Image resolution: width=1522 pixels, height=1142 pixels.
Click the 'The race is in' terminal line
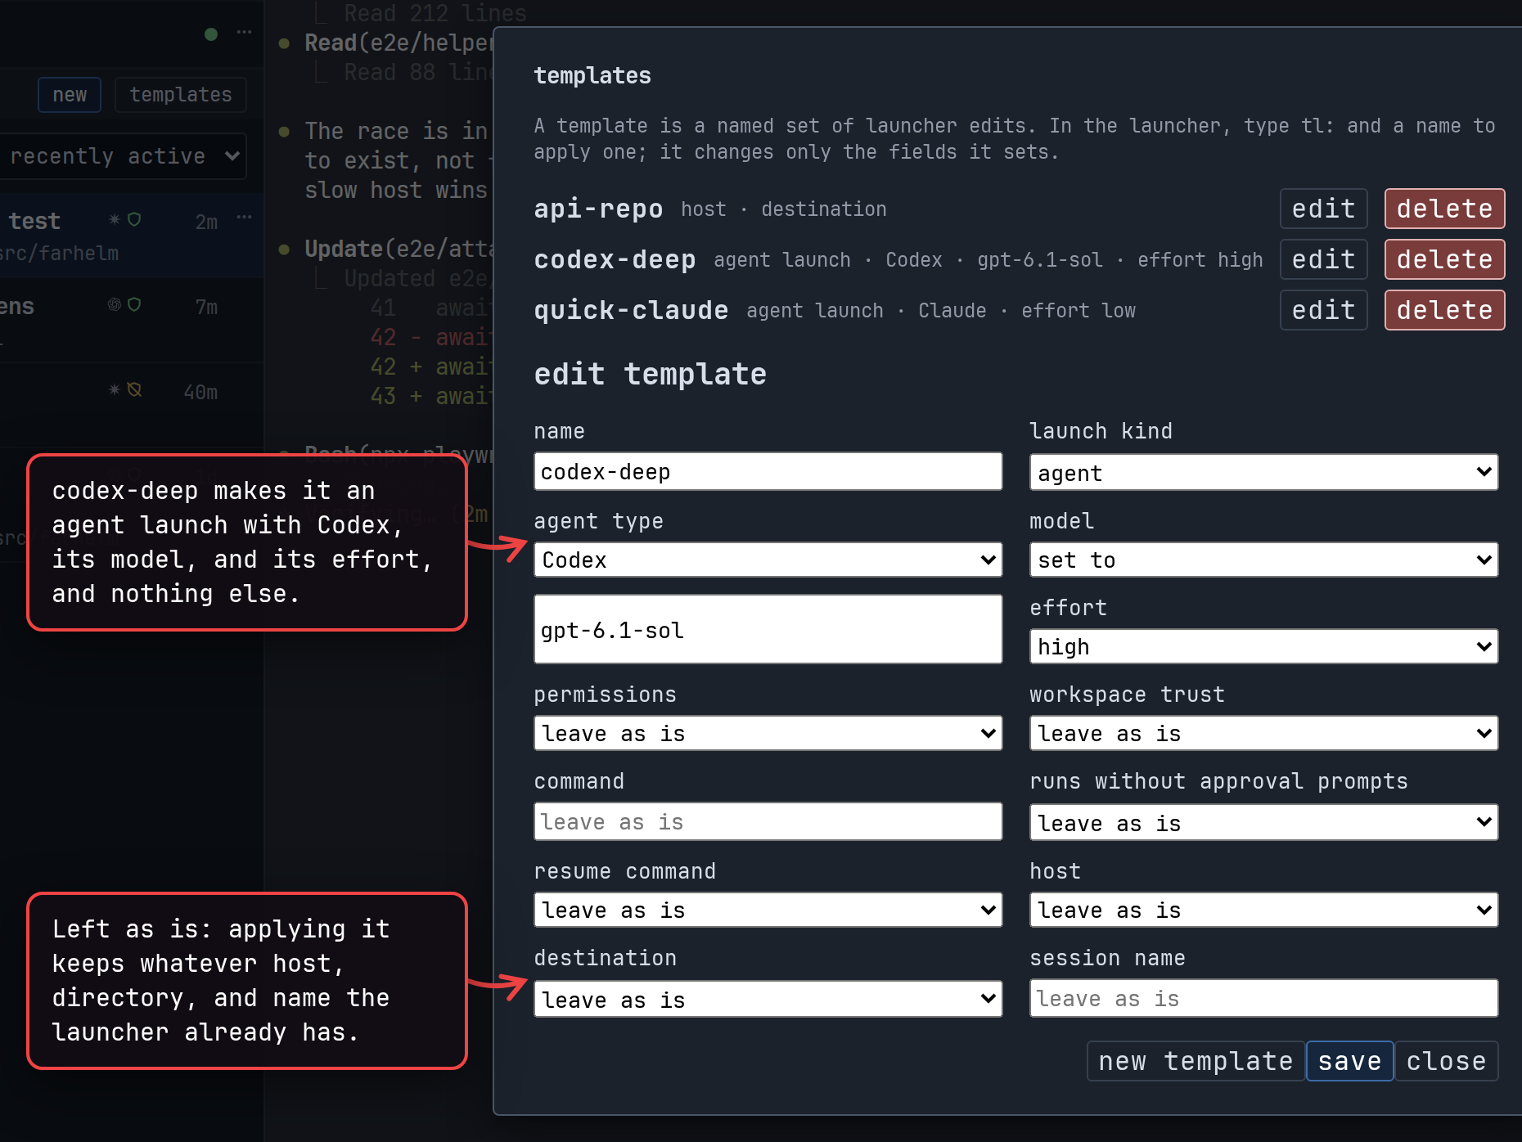(396, 131)
